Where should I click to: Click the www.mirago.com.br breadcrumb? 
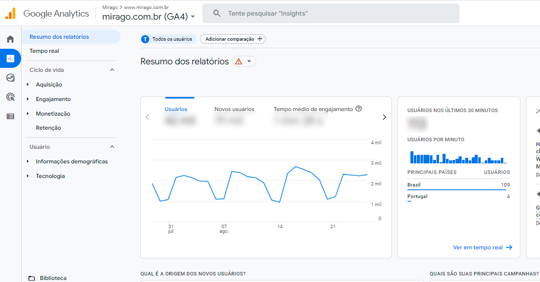[x=146, y=7]
